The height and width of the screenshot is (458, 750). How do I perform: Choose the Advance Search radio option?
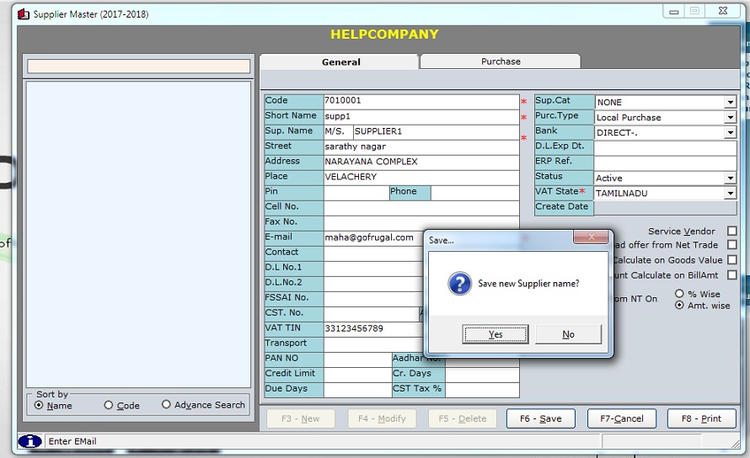tap(166, 404)
